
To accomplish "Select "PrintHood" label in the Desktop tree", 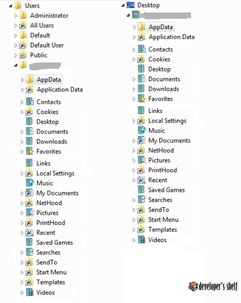I will (x=163, y=170).
